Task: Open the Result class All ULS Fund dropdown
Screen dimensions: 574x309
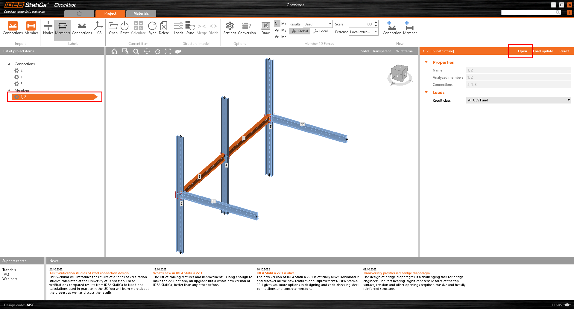Action: (x=568, y=100)
